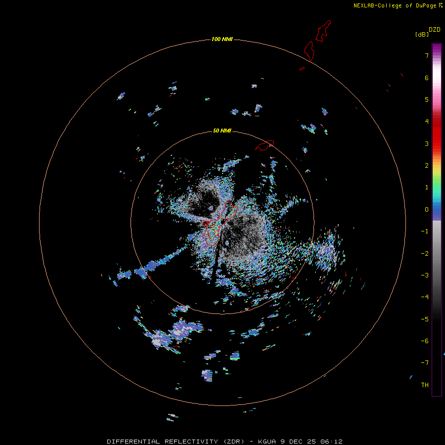Click the colorbar value -6 label
This screenshot has height=445, width=445.
tap(425, 341)
